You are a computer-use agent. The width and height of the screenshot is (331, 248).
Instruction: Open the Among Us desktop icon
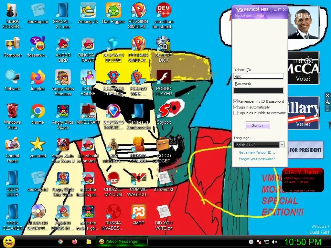(88, 13)
